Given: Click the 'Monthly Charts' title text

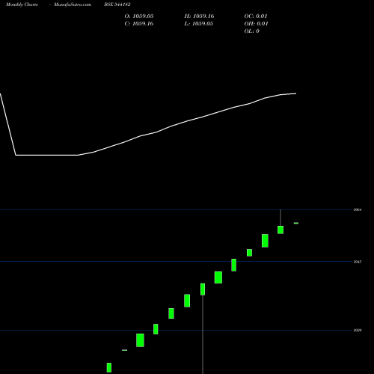Looking at the screenshot, I should [22, 4].
